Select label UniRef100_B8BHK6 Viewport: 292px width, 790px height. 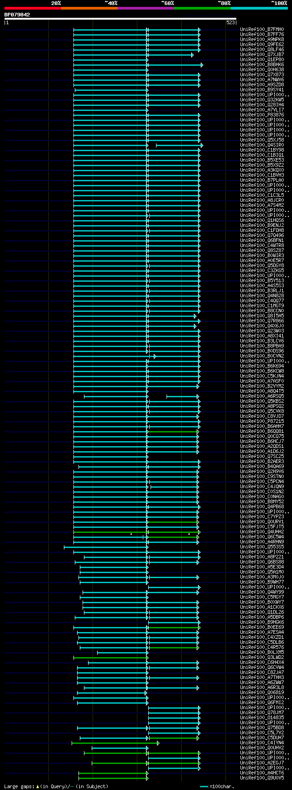coord(262,65)
